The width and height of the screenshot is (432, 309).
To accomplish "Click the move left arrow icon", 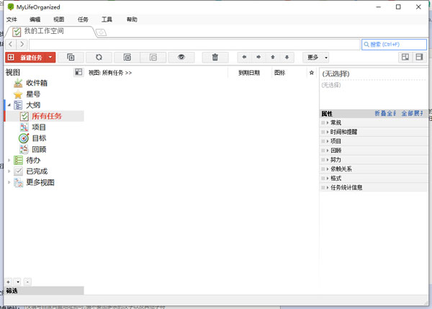I will [x=244, y=58].
